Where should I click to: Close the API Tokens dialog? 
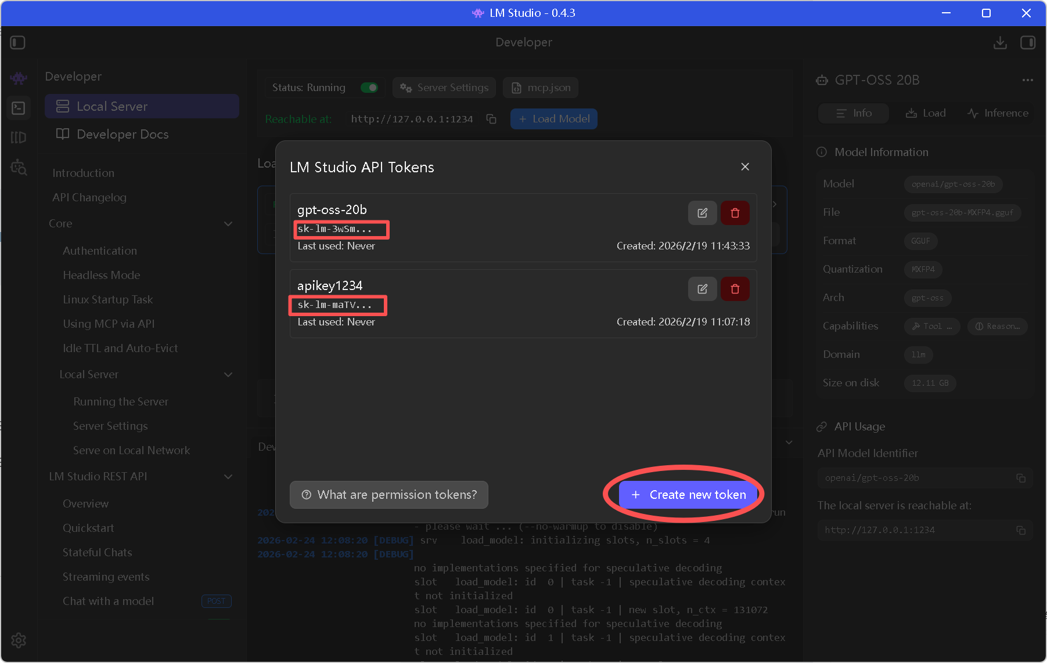pos(745,167)
